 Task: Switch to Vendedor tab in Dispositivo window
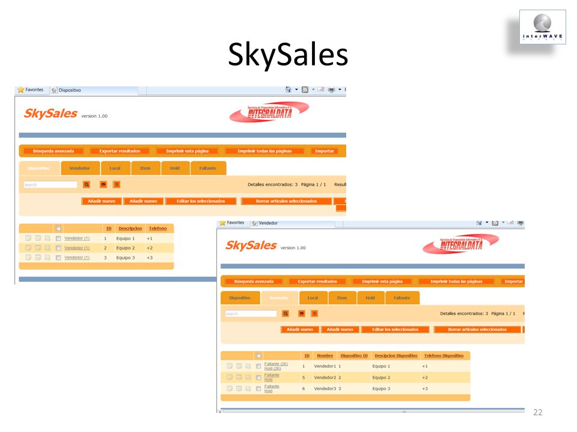click(80, 168)
